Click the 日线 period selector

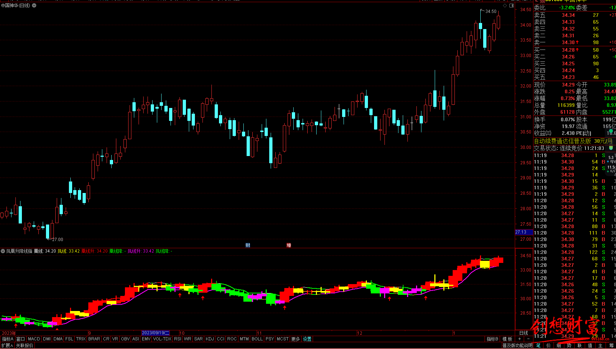(524, 333)
